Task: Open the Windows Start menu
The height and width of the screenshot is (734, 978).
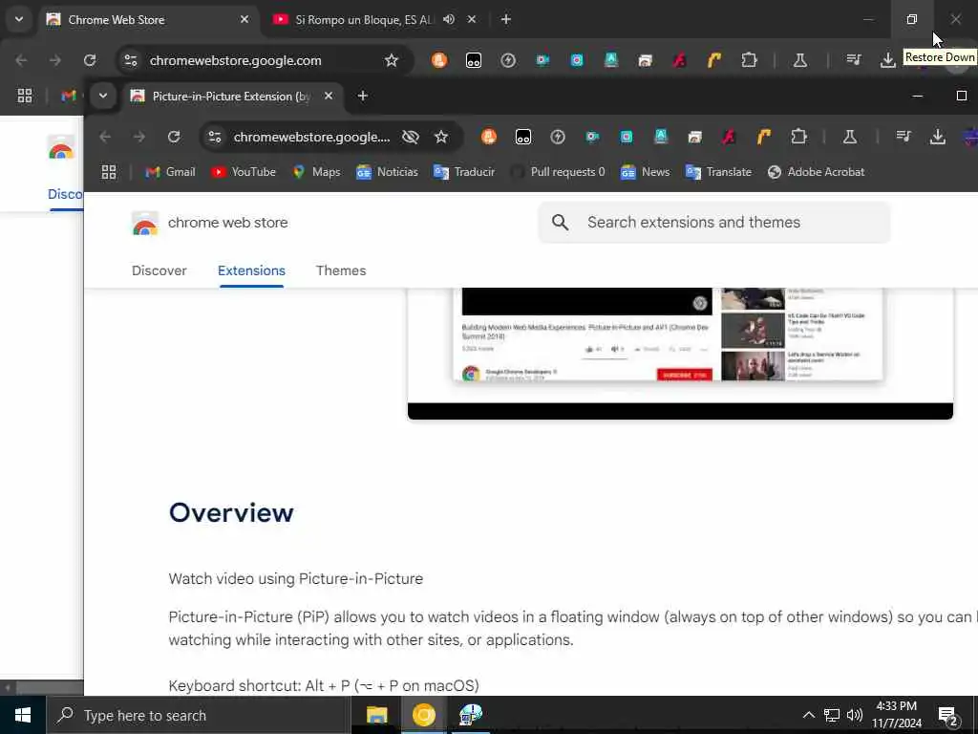Action: coord(23,715)
